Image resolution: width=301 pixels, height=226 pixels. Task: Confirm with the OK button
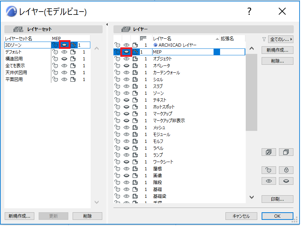pos(278,216)
